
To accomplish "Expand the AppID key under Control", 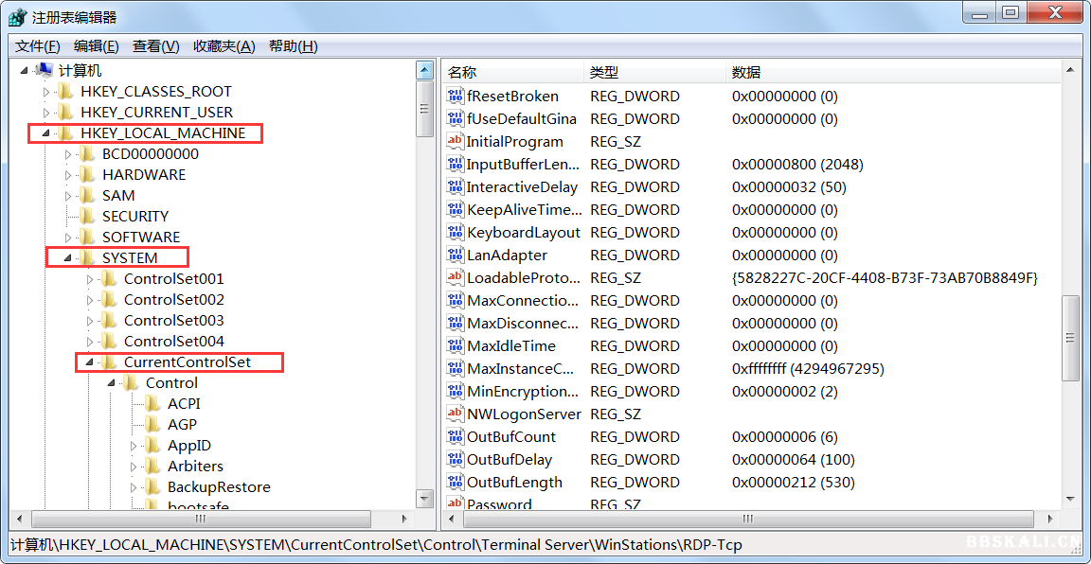I will coord(134,446).
